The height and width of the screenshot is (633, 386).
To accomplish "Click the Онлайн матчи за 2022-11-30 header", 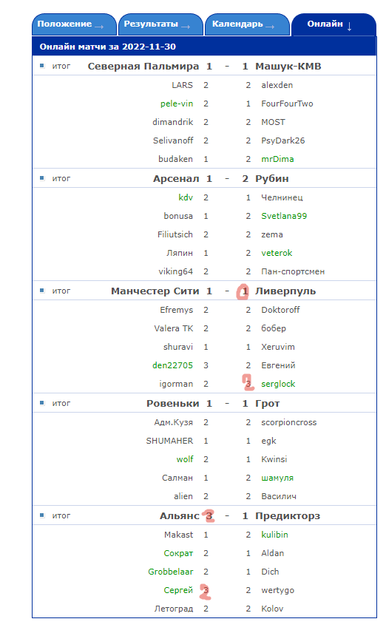I will coord(108,47).
